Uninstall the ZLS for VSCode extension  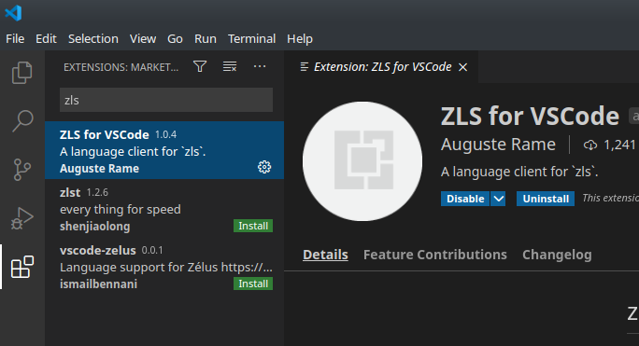pos(546,199)
